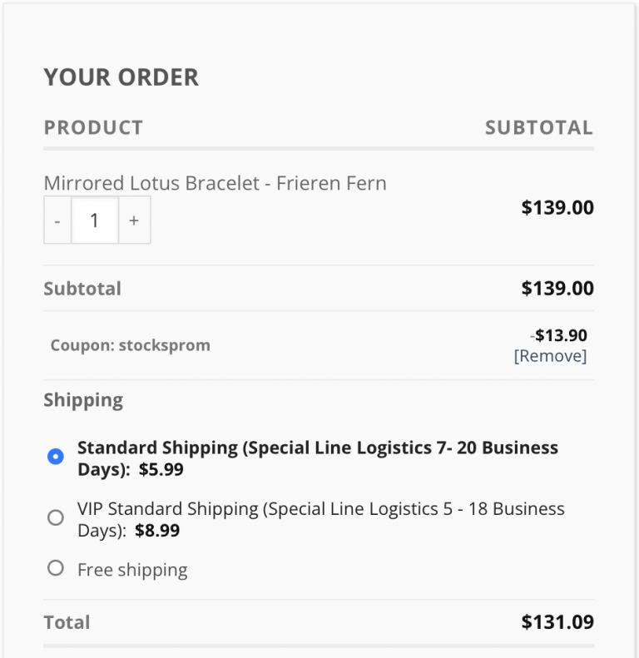The image size is (639, 658).
Task: Remove the stocksprom coupon
Action: click(x=550, y=356)
